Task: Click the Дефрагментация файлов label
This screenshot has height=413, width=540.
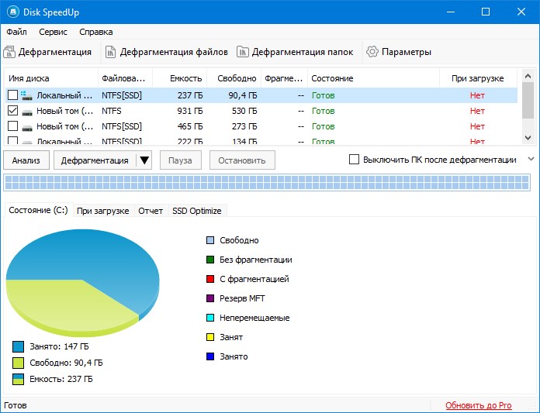Action: [x=174, y=52]
